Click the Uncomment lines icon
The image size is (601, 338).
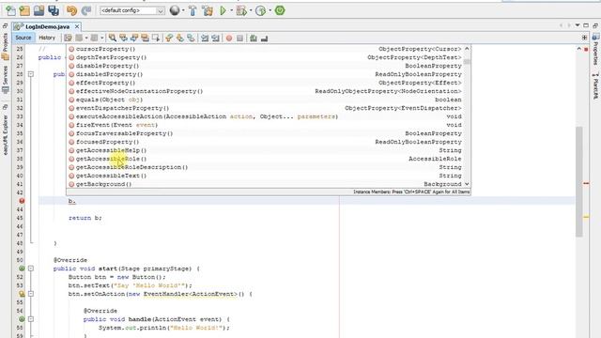point(264,38)
